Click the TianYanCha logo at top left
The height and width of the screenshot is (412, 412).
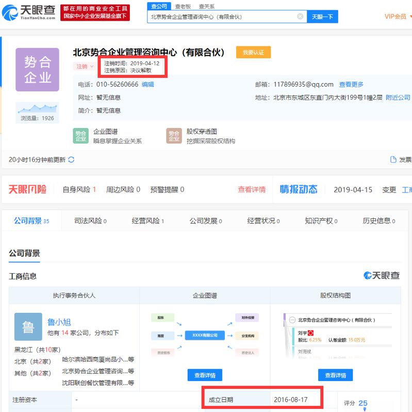click(x=28, y=12)
